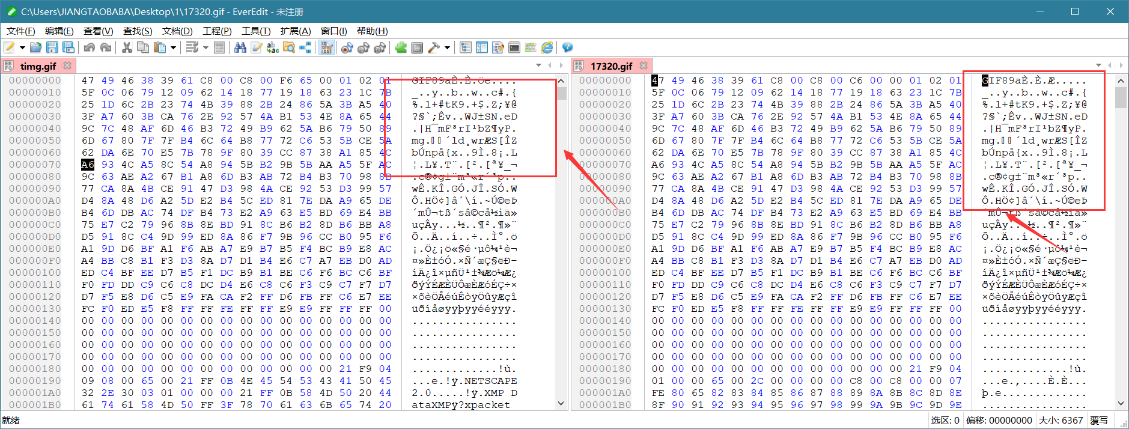This screenshot has width=1129, height=429.
Task: Open the tools hammer icon
Action: [x=434, y=47]
